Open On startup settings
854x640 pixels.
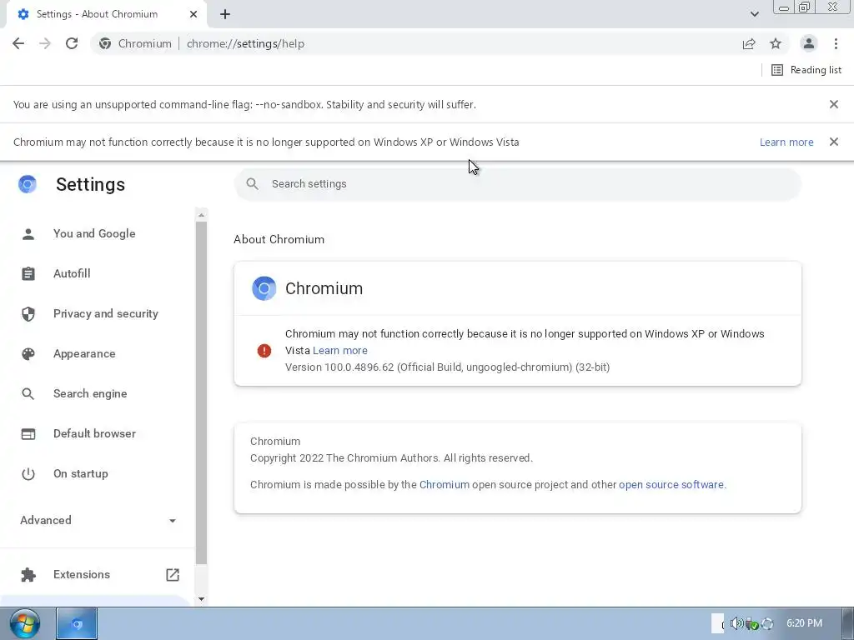click(81, 473)
